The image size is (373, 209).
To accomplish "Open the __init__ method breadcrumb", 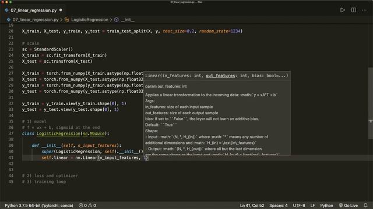I will pos(128,20).
